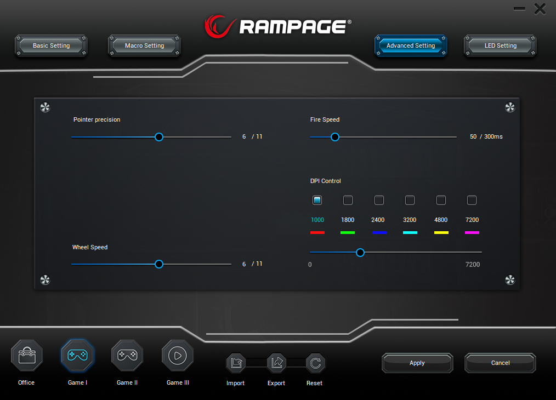
Task: Click the Apply button
Action: [x=417, y=363]
